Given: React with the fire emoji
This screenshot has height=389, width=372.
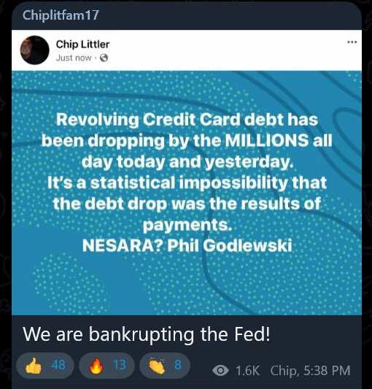Looking at the screenshot, I should 96,366.
